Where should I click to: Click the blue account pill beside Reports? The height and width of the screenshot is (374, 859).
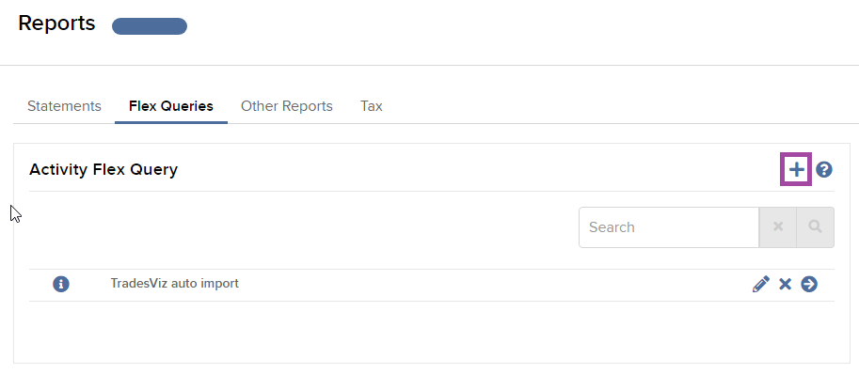150,26
